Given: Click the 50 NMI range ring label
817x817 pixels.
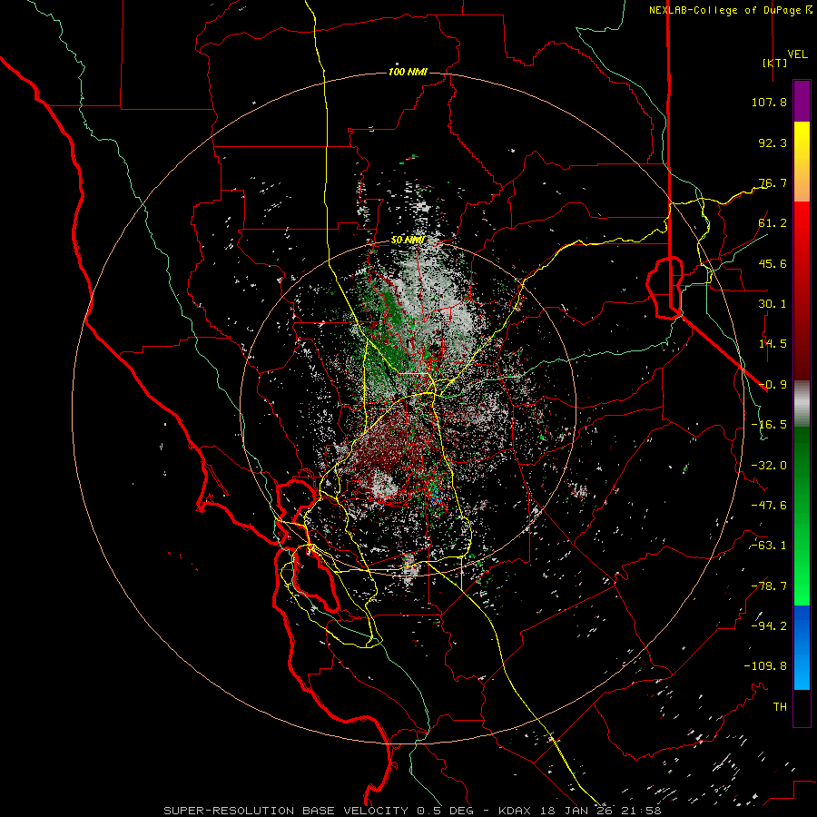Looking at the screenshot, I should pyautogui.click(x=408, y=241).
